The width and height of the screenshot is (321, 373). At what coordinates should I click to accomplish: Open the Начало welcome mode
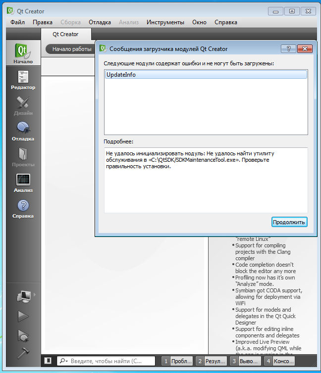[23, 53]
